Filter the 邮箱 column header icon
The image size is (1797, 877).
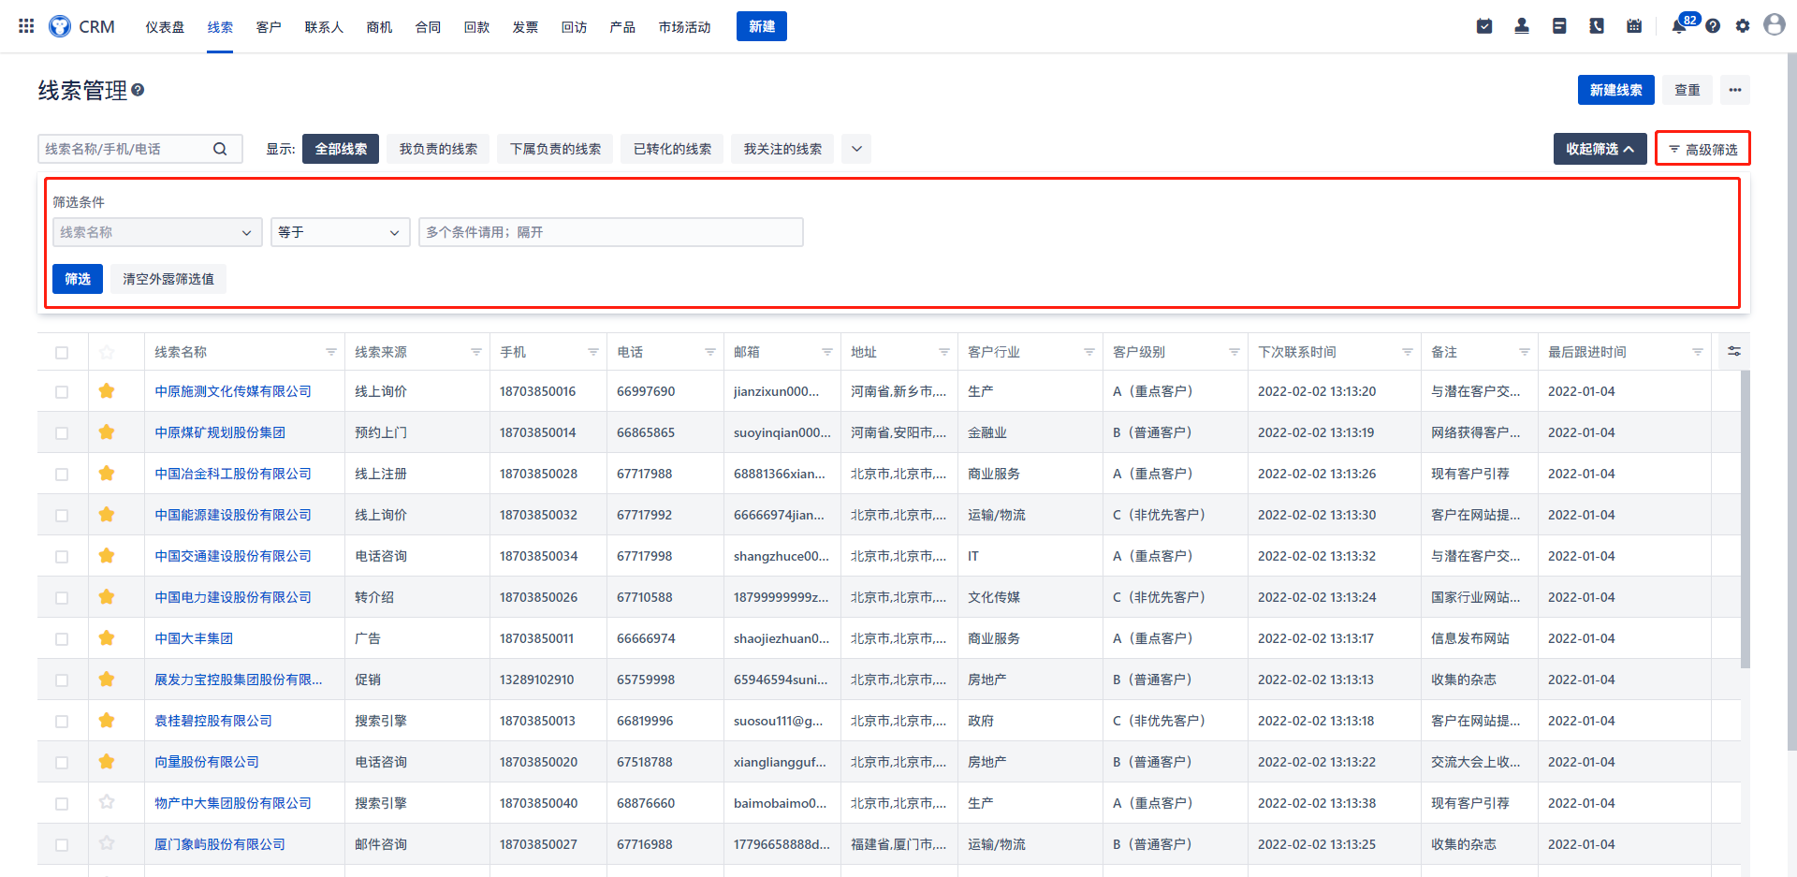827,352
